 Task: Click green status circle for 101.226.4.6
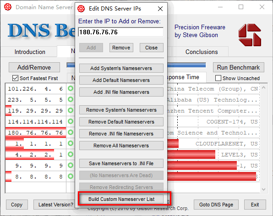coord(71,88)
